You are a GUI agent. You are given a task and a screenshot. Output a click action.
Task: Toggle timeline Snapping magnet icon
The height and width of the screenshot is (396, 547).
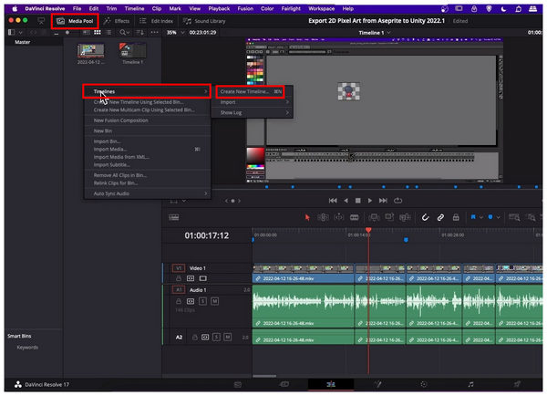[x=425, y=217]
